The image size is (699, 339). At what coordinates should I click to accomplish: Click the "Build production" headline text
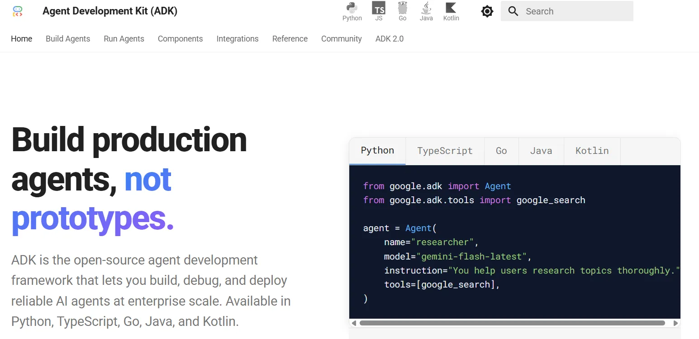[129, 139]
